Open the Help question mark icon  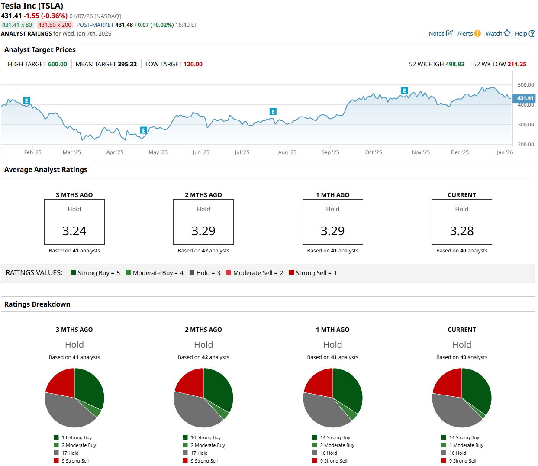pyautogui.click(x=532, y=33)
